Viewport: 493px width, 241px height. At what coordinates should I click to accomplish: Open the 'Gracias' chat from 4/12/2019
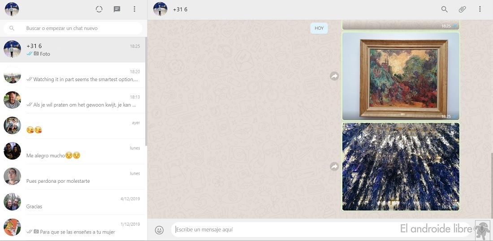point(73,202)
